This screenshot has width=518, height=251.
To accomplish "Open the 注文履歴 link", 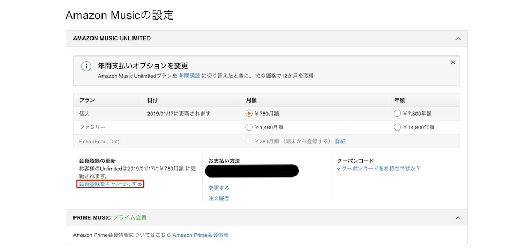I will [x=219, y=199].
